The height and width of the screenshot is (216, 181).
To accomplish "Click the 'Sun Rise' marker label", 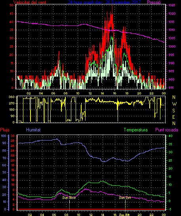I will pos(69,198).
